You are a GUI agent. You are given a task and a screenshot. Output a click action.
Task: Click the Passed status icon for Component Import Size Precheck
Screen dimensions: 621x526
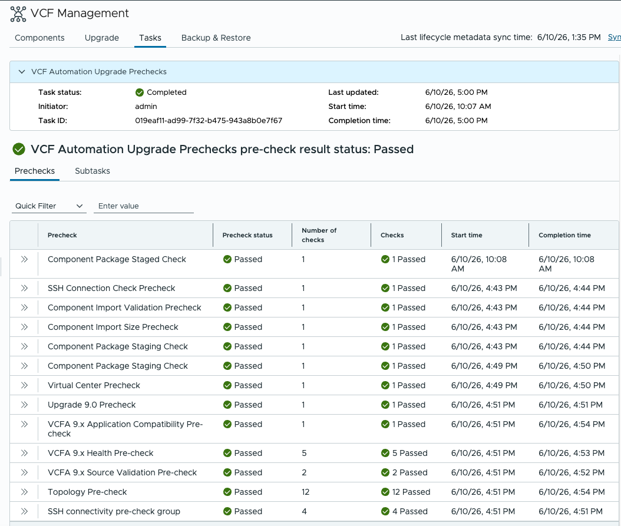227,327
